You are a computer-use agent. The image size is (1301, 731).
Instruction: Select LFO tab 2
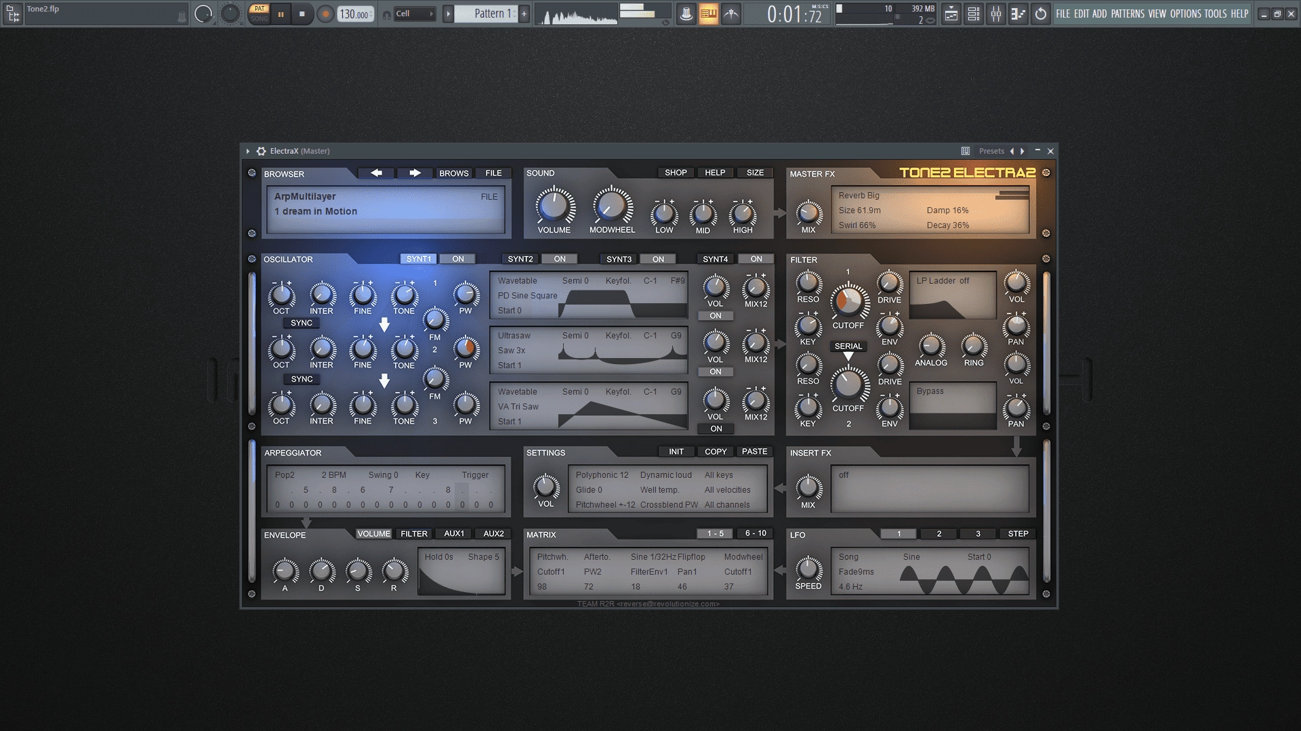click(x=938, y=534)
